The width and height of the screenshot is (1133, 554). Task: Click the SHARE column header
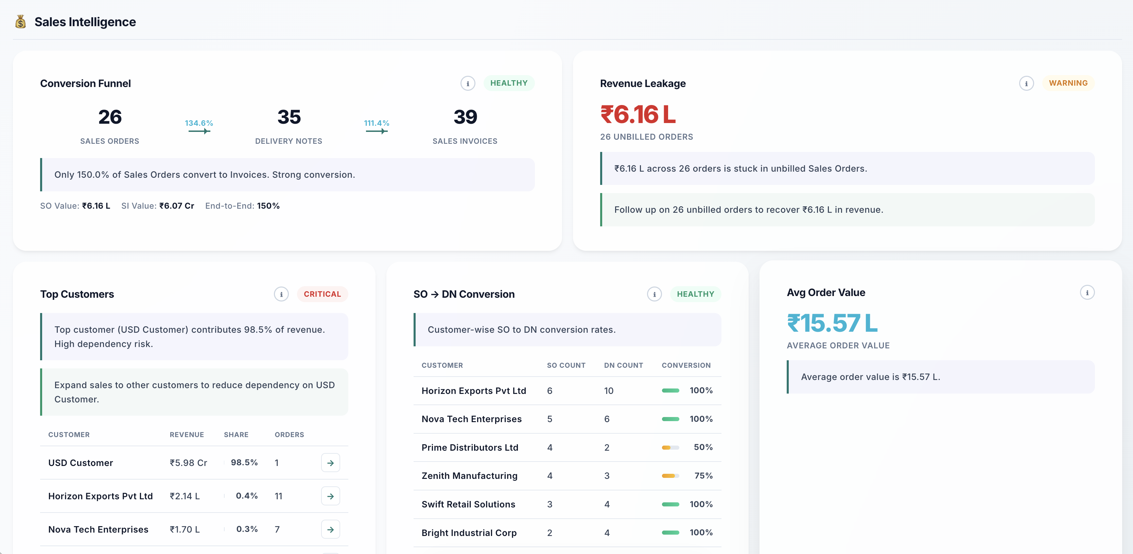click(236, 434)
